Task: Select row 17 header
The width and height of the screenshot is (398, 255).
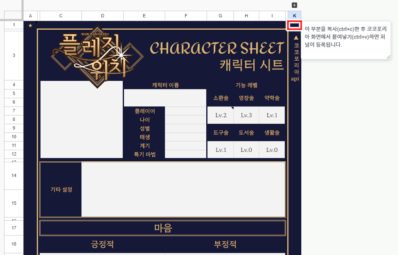Action: [x=14, y=228]
